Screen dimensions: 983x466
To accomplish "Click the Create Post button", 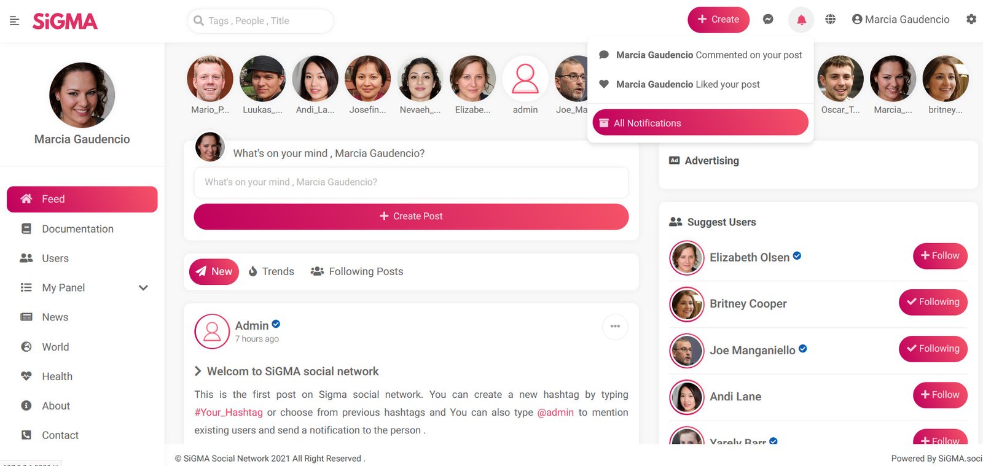I will tap(411, 217).
